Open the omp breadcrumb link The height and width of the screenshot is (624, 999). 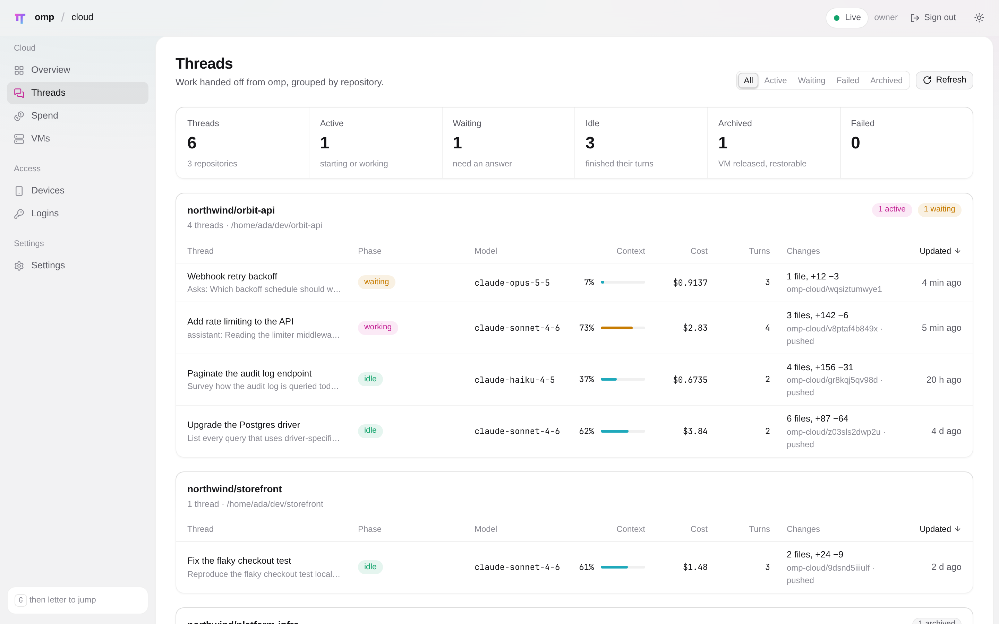(x=44, y=17)
